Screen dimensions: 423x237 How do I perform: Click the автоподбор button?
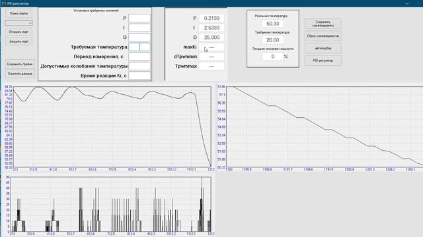pyautogui.click(x=323, y=48)
